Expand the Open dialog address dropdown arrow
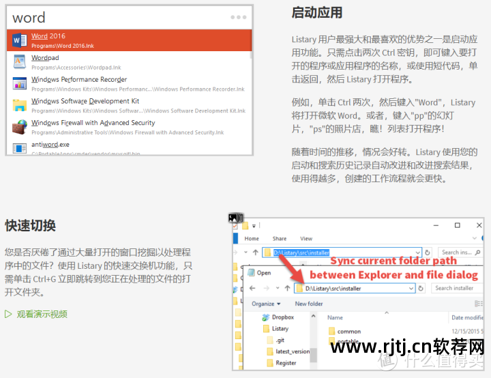Image resolution: width=491 pixels, height=378 pixels. pyautogui.click(x=411, y=288)
